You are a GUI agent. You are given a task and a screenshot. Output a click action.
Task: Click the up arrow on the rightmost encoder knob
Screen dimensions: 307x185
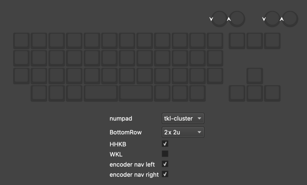[x=282, y=19]
